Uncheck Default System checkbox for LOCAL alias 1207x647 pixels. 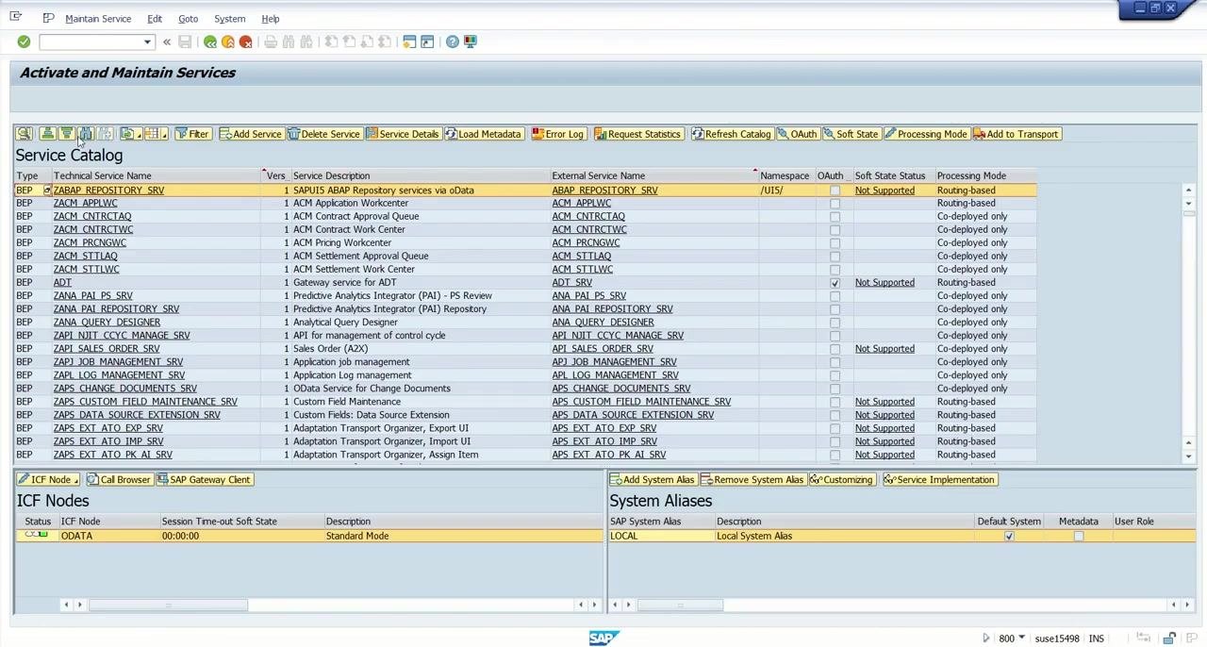tap(1009, 536)
